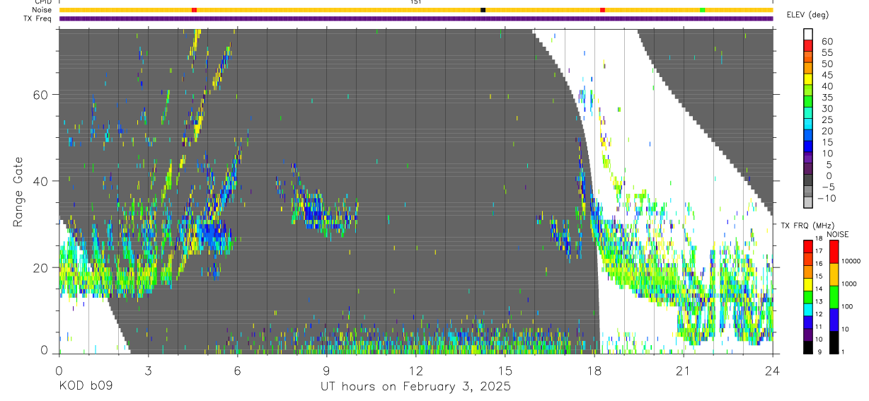Click the Range Gate axis tick '40'
The width and height of the screenshot is (869, 401).
click(40, 181)
